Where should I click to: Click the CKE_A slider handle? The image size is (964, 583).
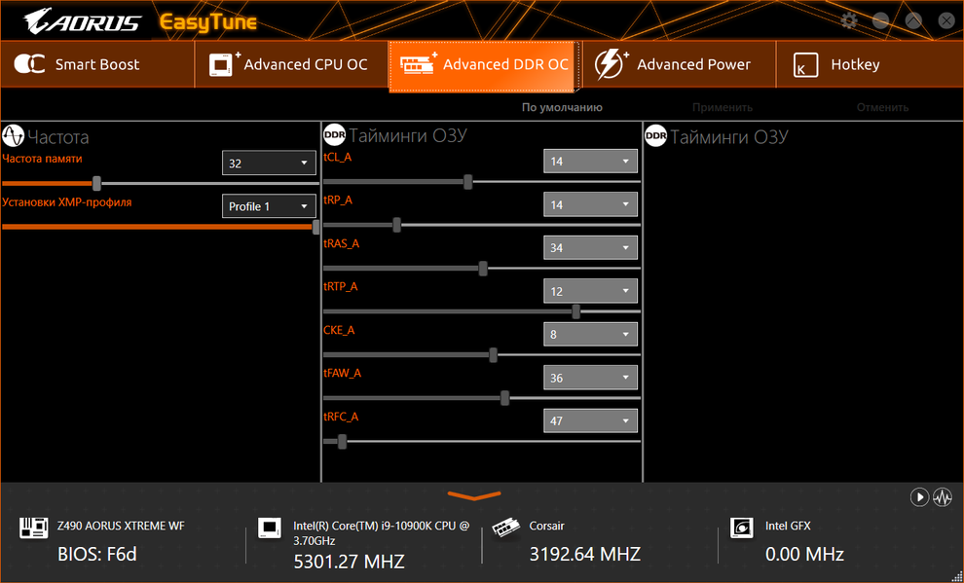pyautogui.click(x=493, y=355)
